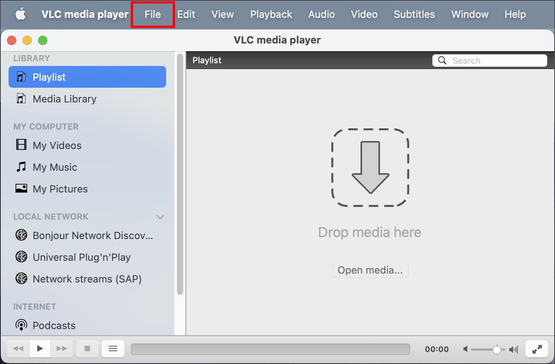The width and height of the screenshot is (555, 364).
Task: Toggle the playlist view button
Action: [113, 349]
